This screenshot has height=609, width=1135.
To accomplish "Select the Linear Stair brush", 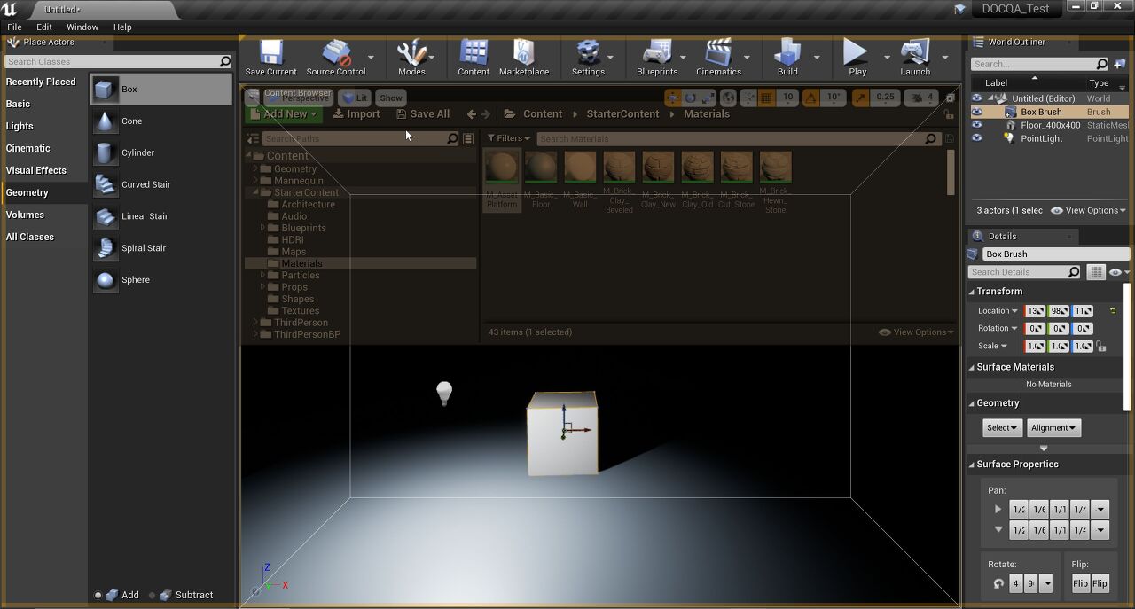I will (x=161, y=216).
